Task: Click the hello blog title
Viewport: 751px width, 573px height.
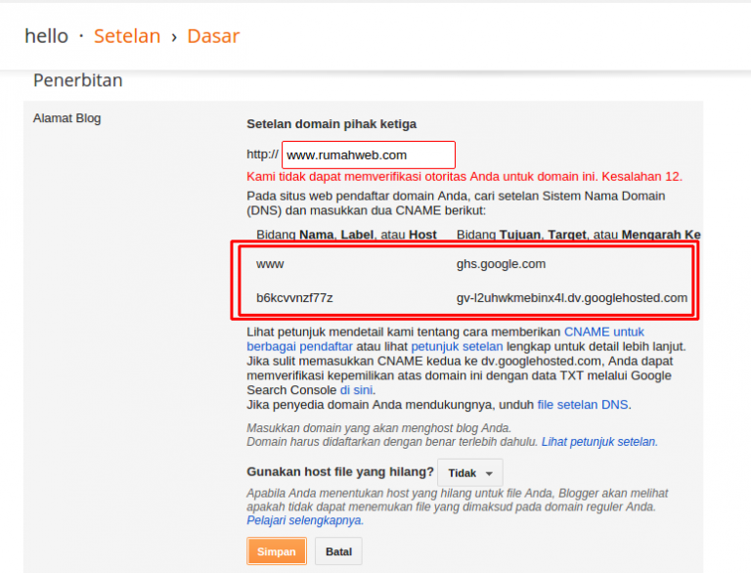Action: pos(47,36)
